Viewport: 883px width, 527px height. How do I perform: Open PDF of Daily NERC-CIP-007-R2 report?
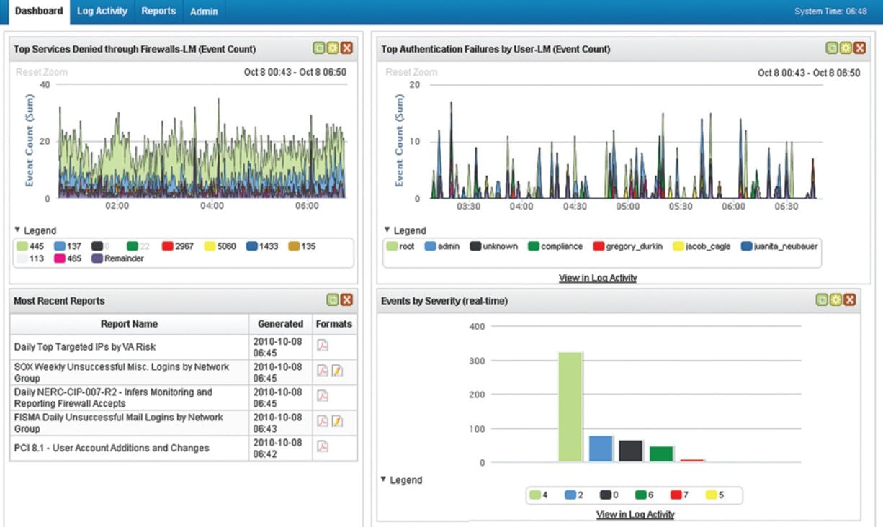[x=323, y=396]
